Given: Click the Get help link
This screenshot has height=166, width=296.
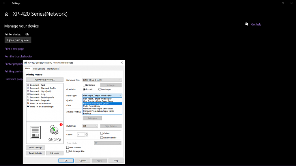Looking at the screenshot, I should 256,24.
